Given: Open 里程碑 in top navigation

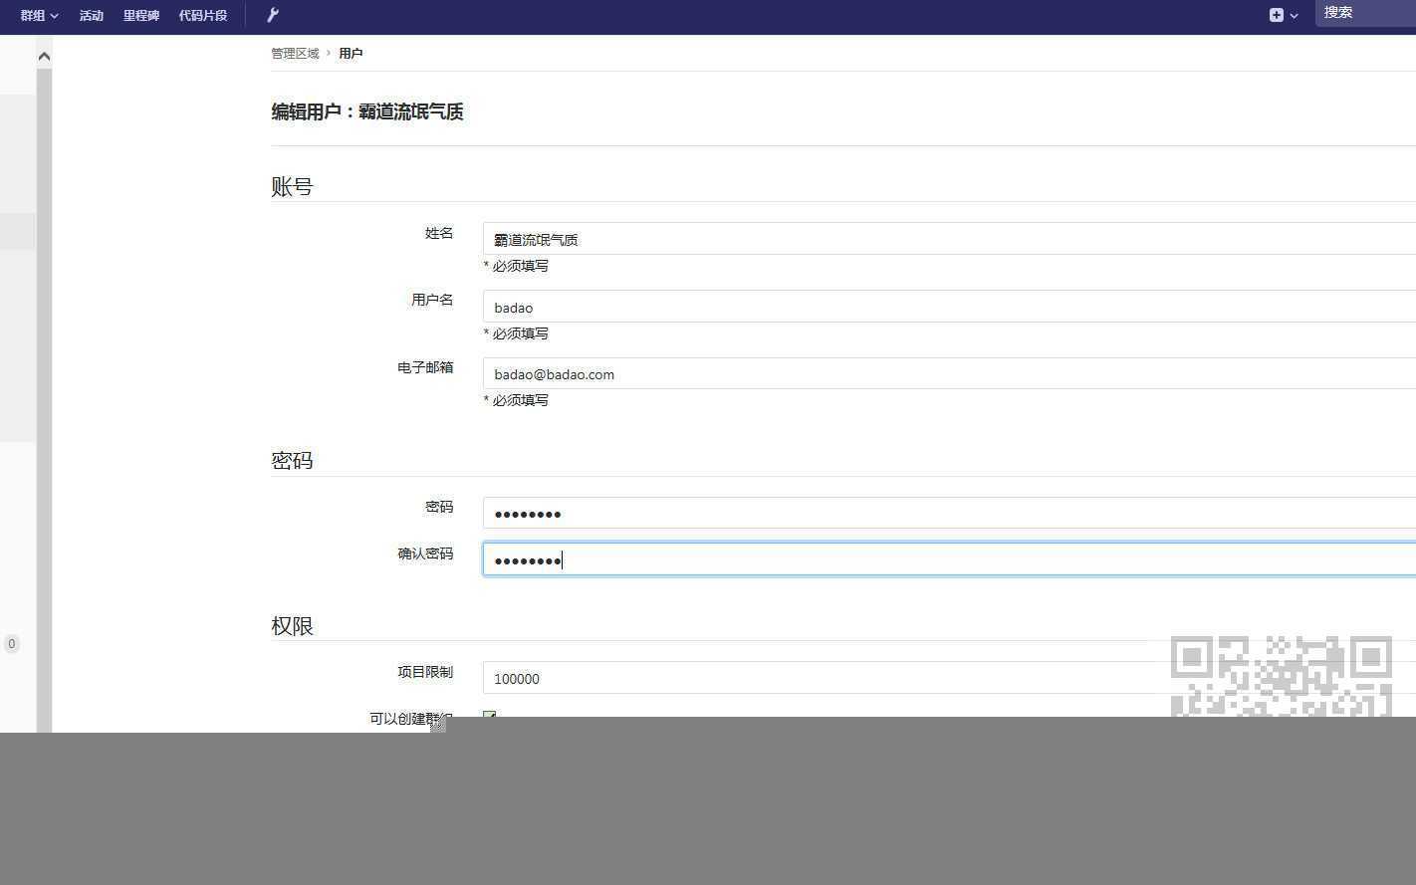Looking at the screenshot, I should tap(141, 16).
